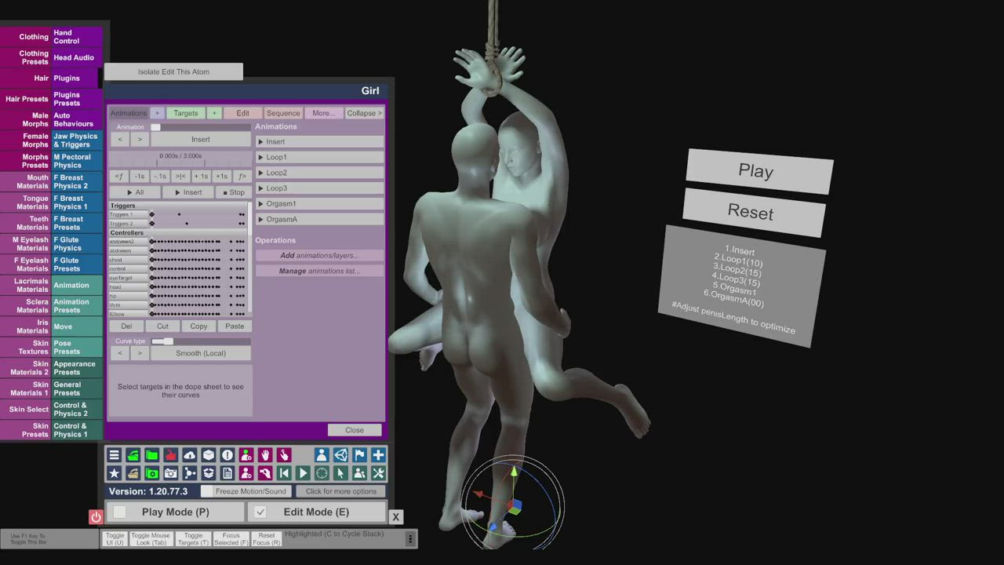Click the hamburger main menu icon
The image size is (1004, 565).
coord(115,455)
